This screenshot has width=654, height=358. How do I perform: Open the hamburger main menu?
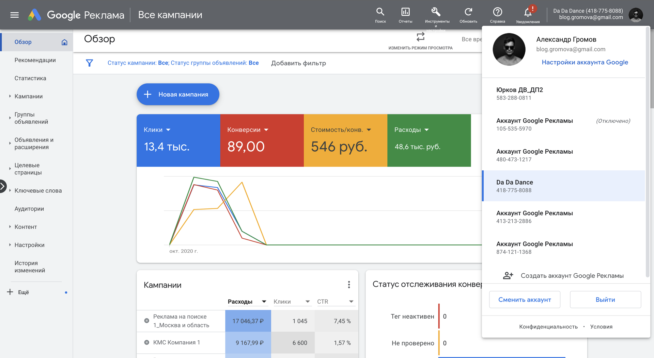click(14, 15)
